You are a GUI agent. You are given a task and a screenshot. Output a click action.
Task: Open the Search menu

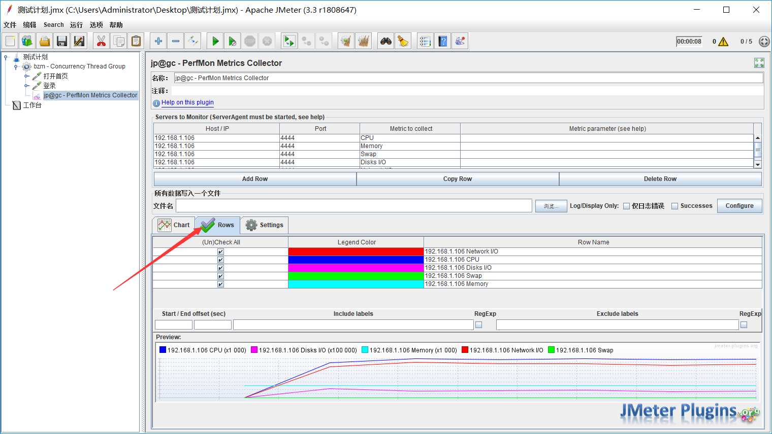point(54,25)
